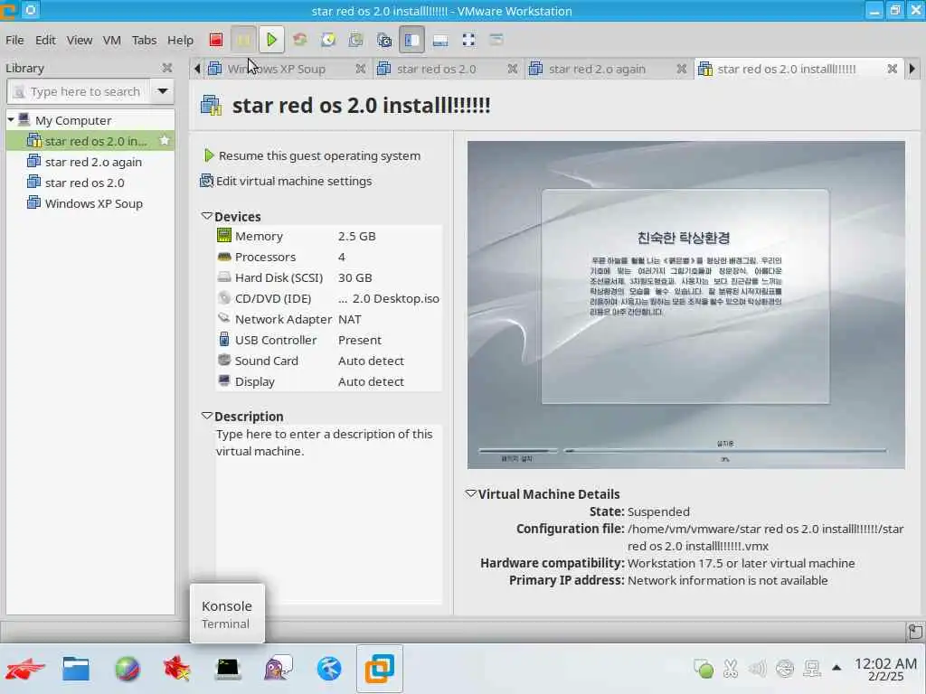926x694 pixels.
Task: Click the VMware Workstation taskbar button
Action: click(x=379, y=669)
